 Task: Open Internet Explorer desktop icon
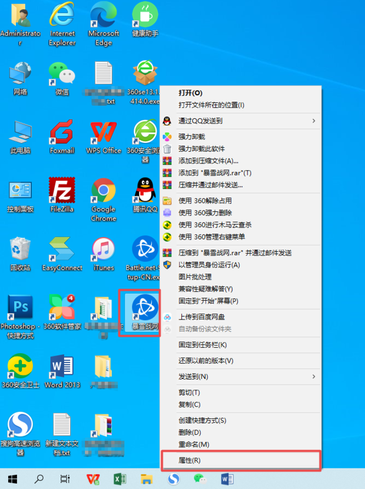[x=62, y=15]
